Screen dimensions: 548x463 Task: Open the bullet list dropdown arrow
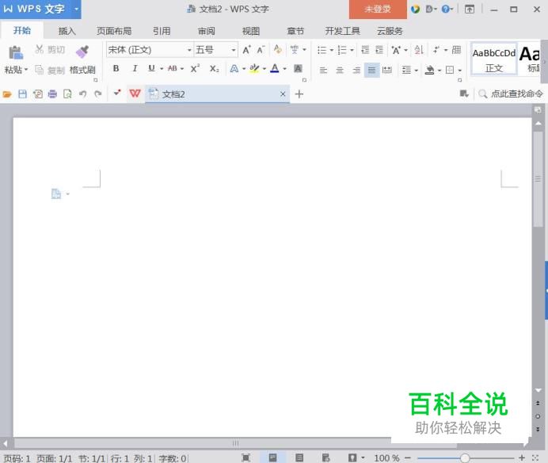331,50
